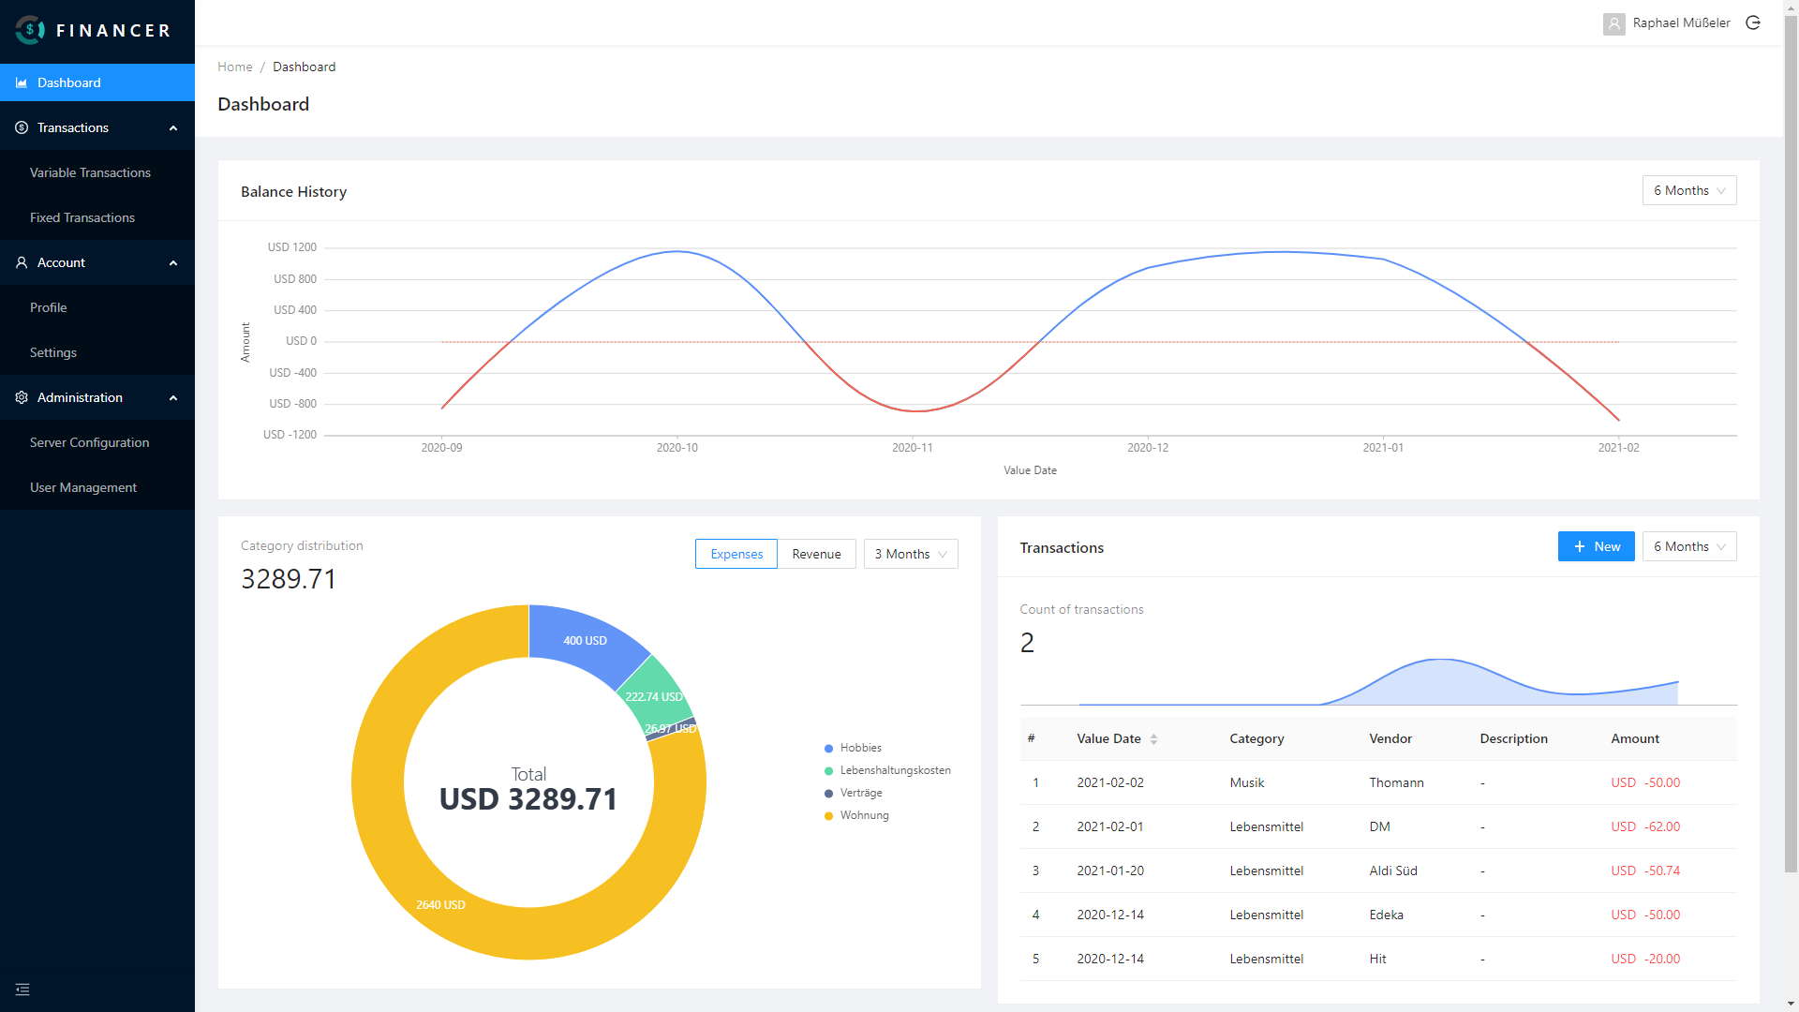Click the Account person icon in sidebar
1799x1012 pixels.
click(x=22, y=262)
